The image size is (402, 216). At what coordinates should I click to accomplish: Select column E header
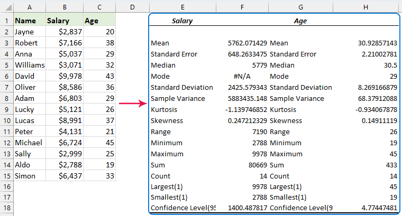pos(182,7)
